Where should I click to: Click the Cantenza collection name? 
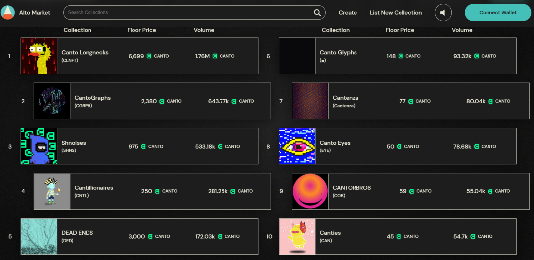pyautogui.click(x=345, y=98)
